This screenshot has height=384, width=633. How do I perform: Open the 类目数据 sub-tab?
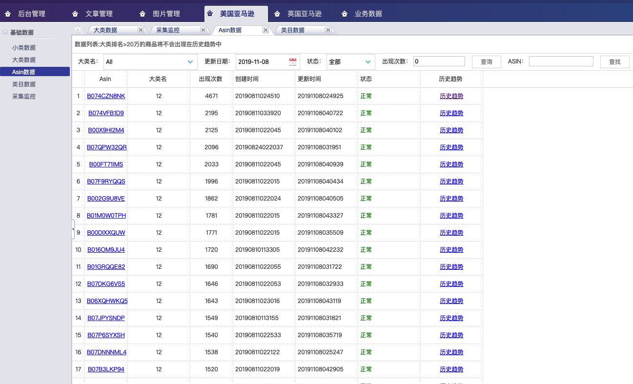click(293, 30)
